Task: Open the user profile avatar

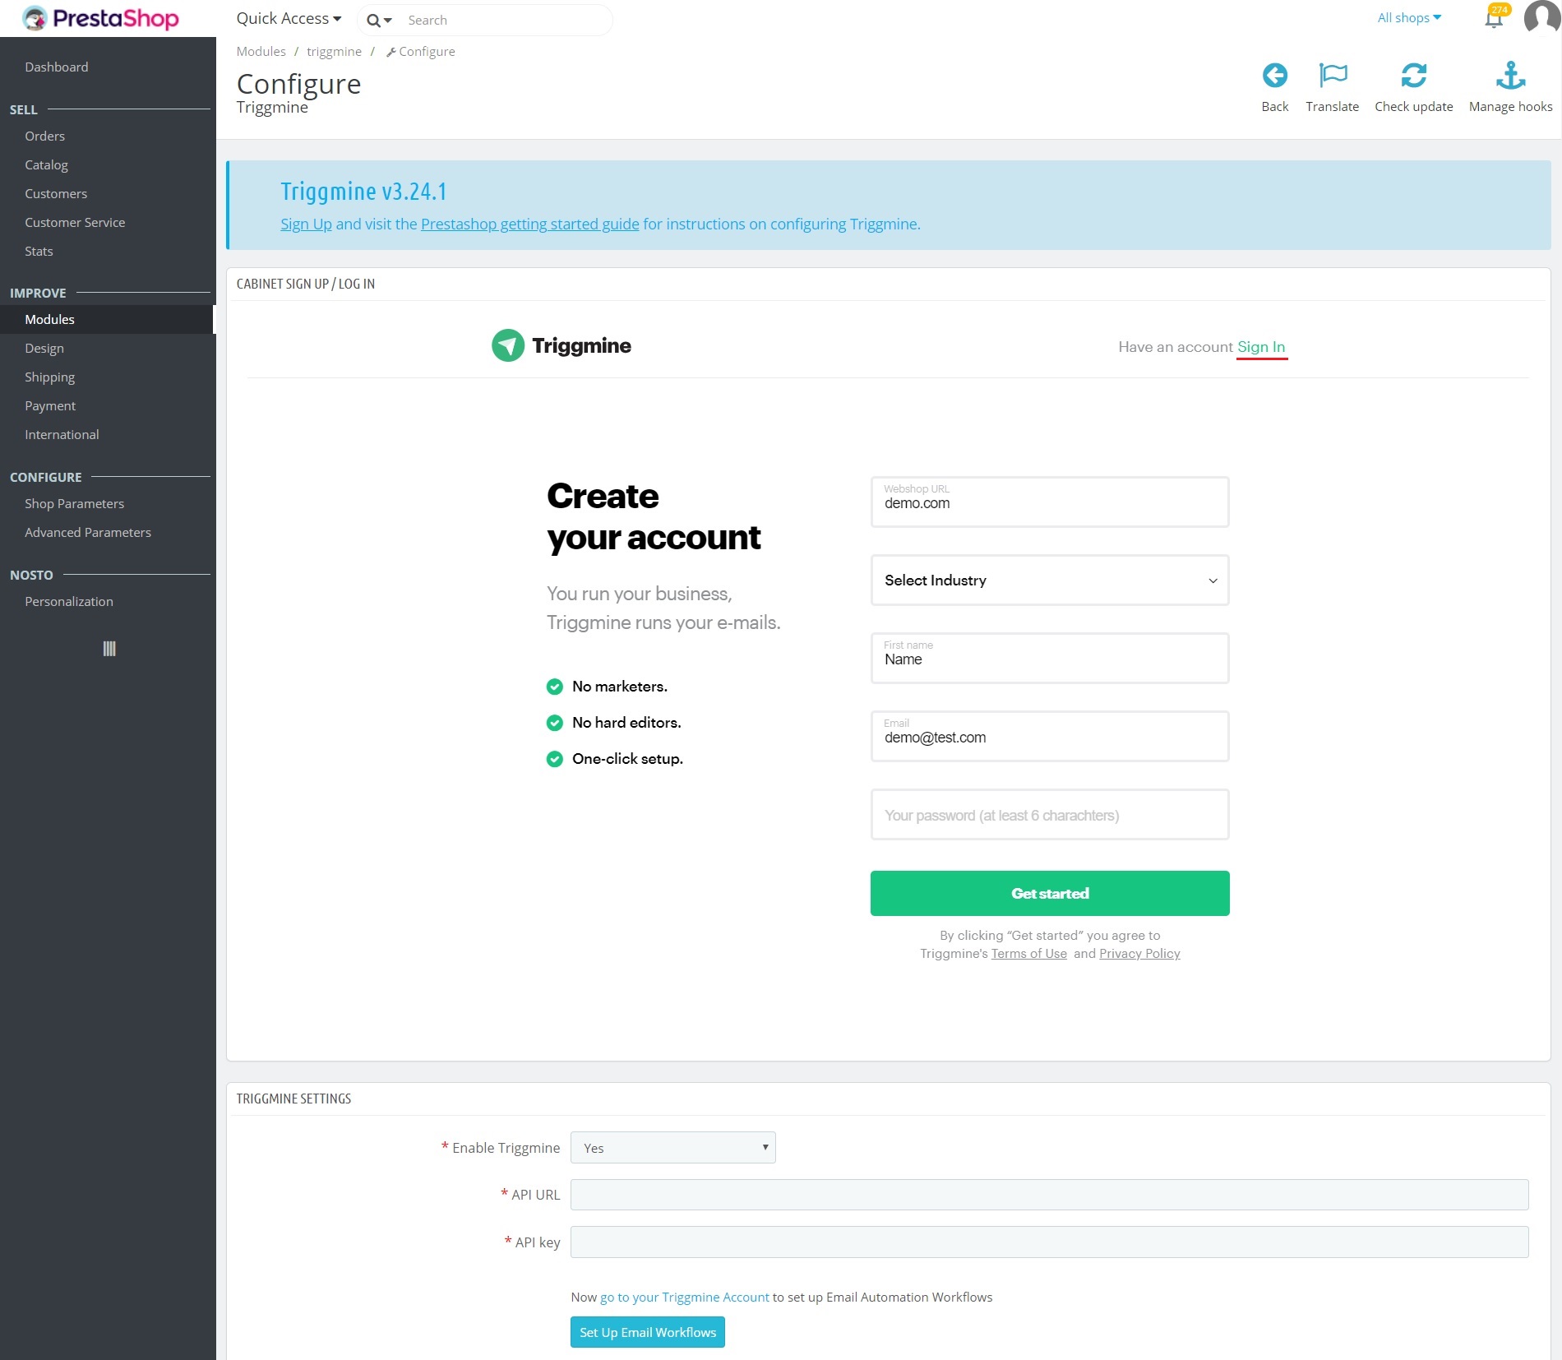Action: tap(1542, 16)
